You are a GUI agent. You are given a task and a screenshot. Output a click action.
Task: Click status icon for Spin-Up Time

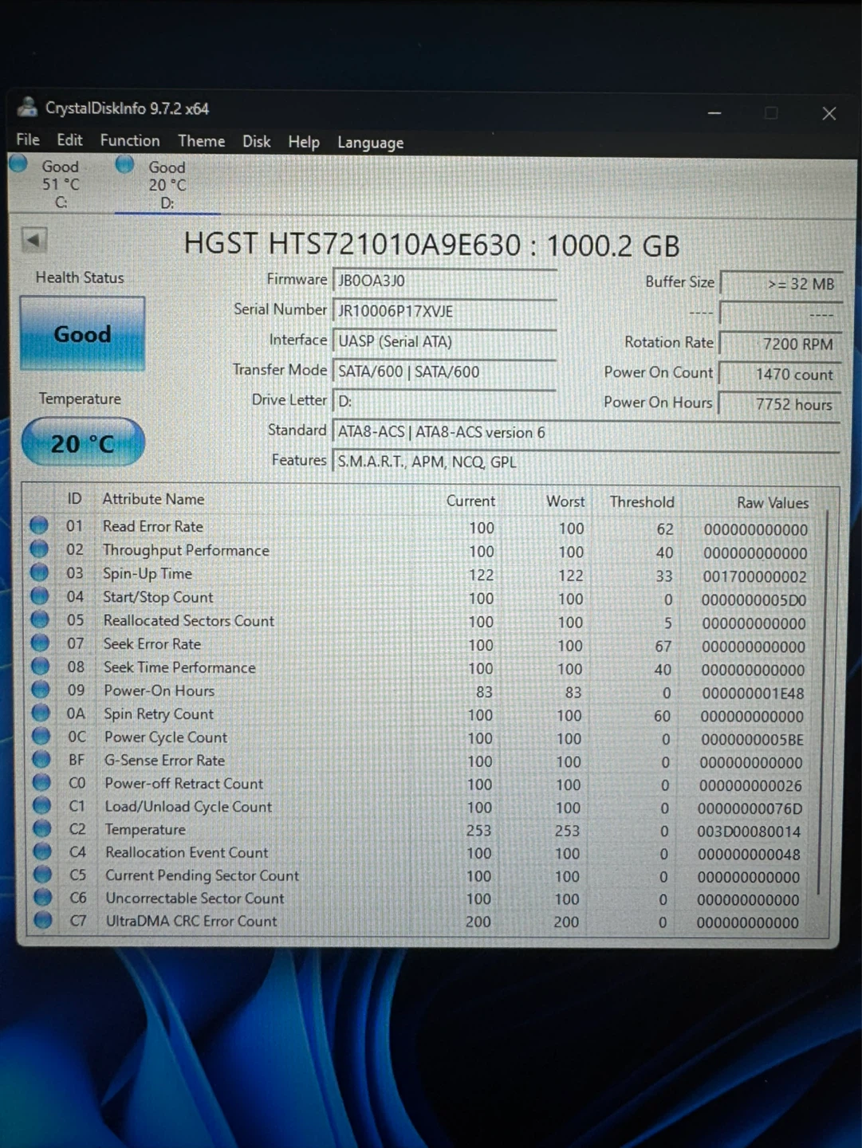pos(40,572)
